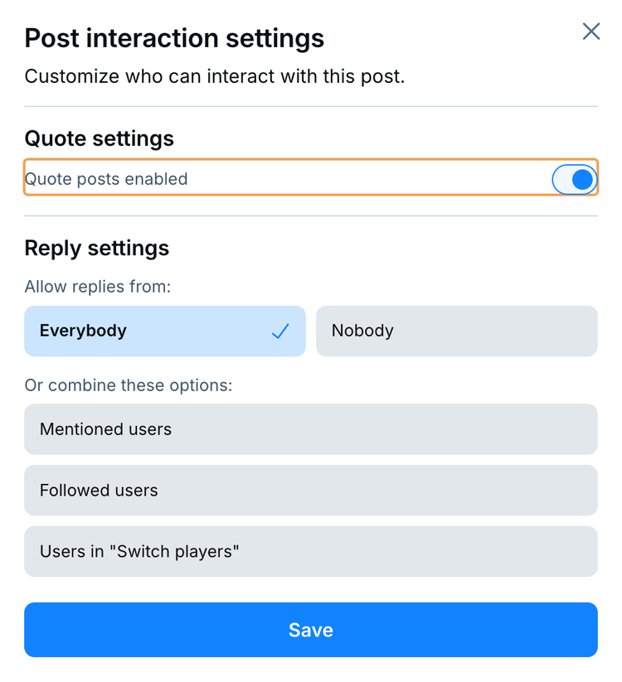This screenshot has height=682, width=622.
Task: Save the post interaction settings
Action: (311, 630)
